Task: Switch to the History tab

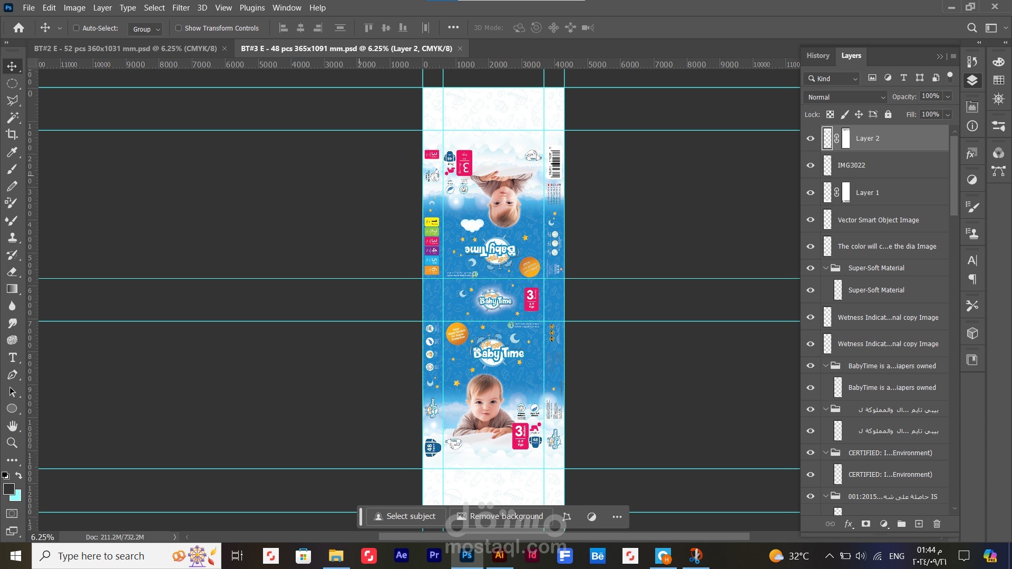Action: coord(818,55)
